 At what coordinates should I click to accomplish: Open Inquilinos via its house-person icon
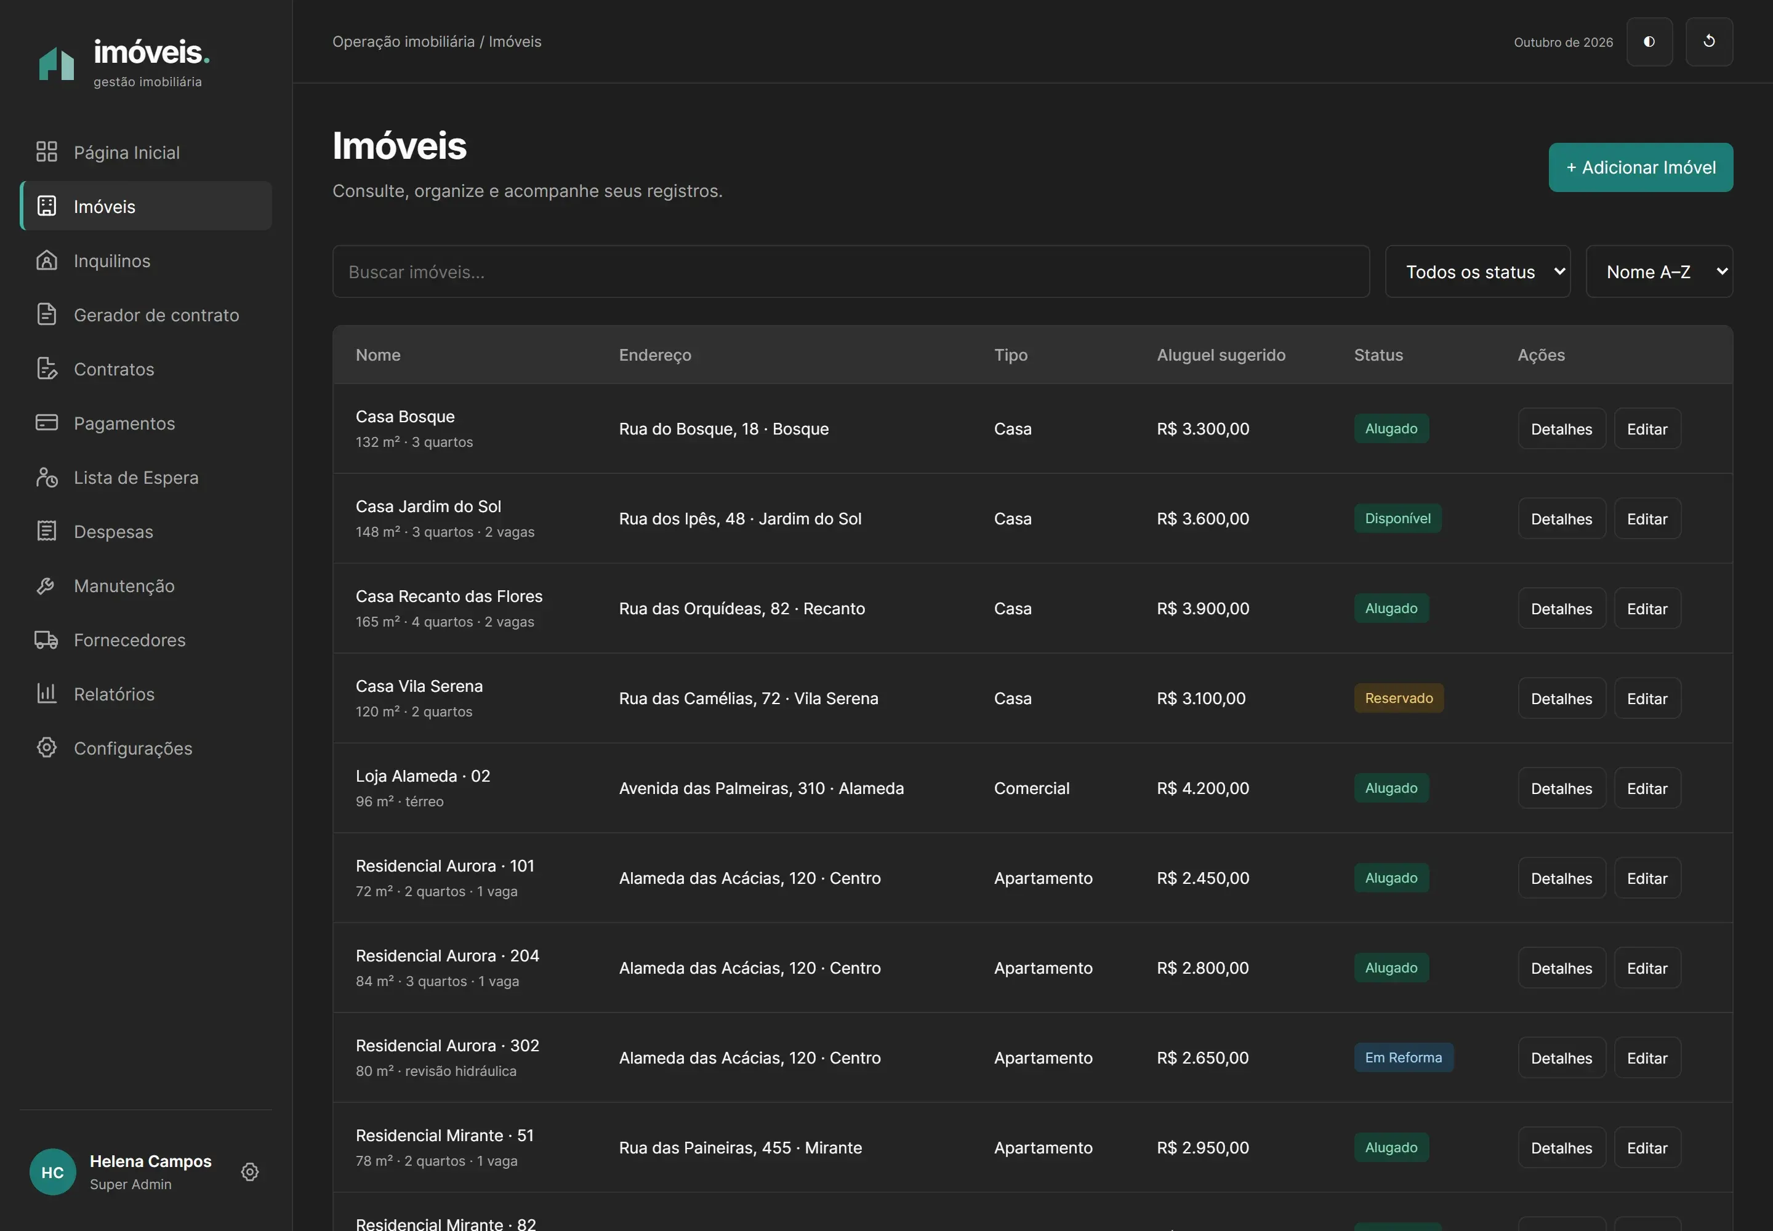pyautogui.click(x=46, y=260)
